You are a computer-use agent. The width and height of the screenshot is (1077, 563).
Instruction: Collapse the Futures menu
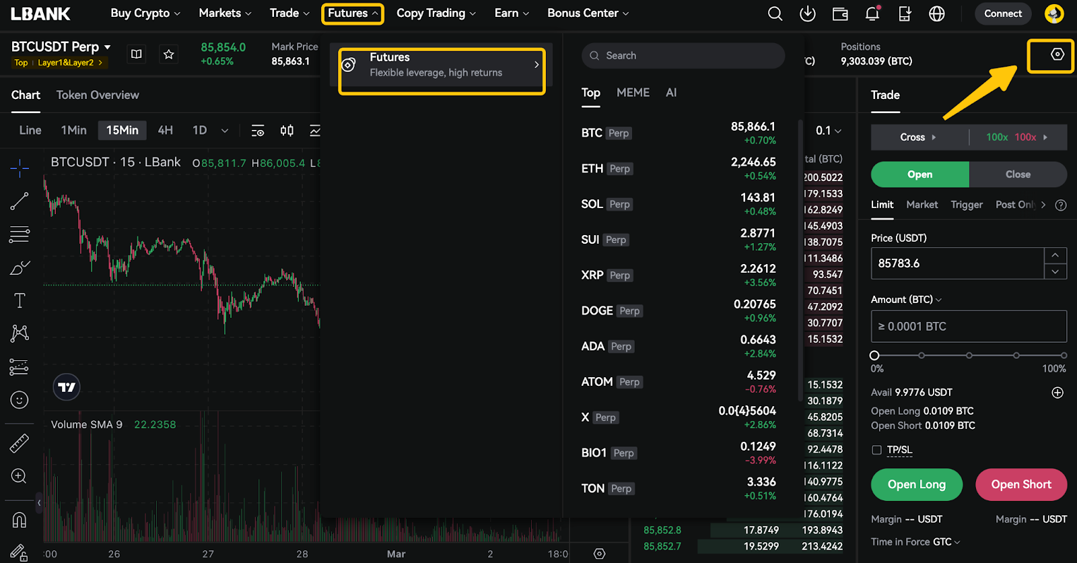click(353, 13)
